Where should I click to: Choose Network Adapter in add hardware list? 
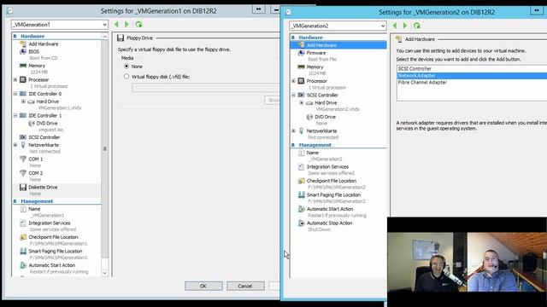pyautogui.click(x=472, y=76)
